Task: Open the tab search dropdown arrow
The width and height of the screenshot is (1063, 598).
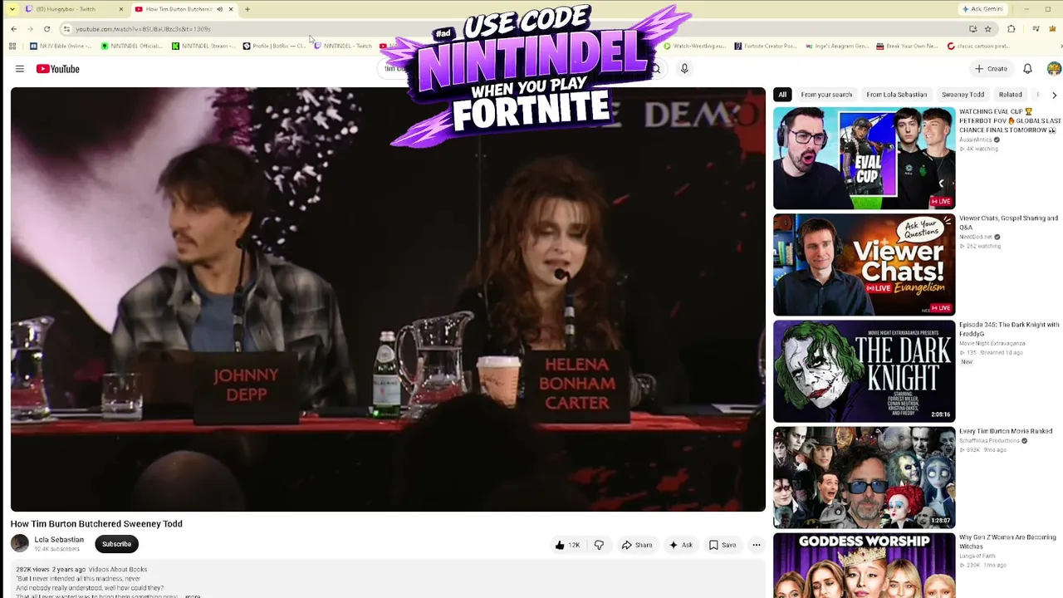Action: (12, 9)
